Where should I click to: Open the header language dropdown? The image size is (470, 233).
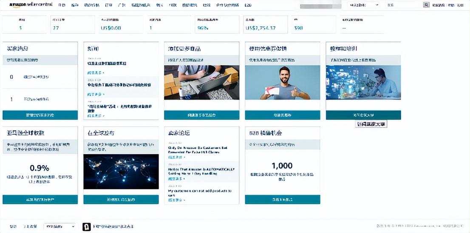click(x=363, y=5)
